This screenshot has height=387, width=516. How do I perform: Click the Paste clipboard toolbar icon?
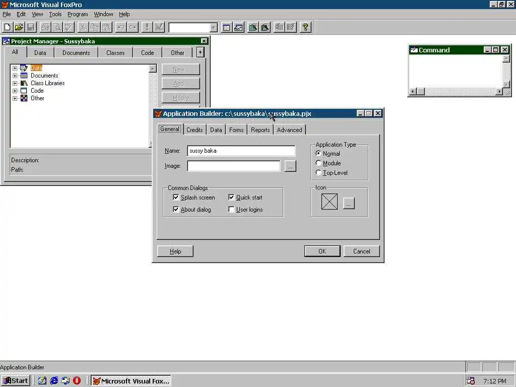point(106,27)
